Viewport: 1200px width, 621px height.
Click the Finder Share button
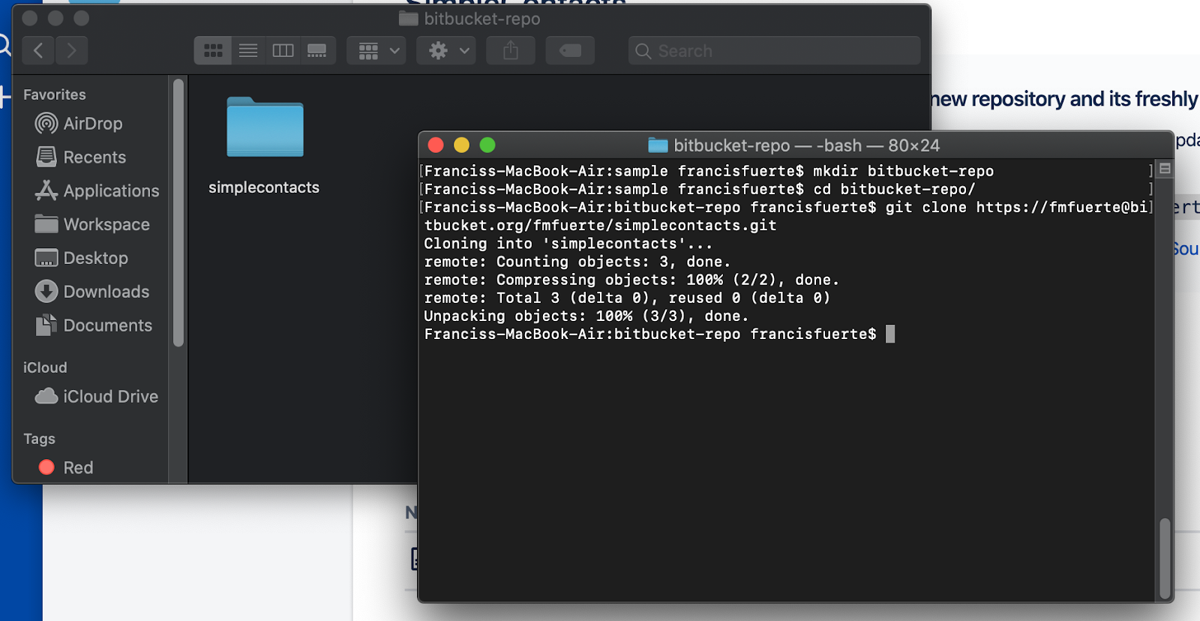coord(511,50)
